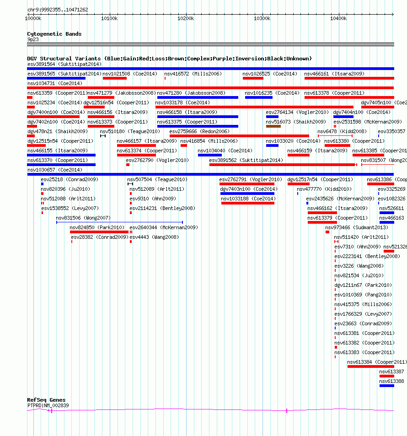Select nsv466161 (Itsara2009) label

pos(334,74)
